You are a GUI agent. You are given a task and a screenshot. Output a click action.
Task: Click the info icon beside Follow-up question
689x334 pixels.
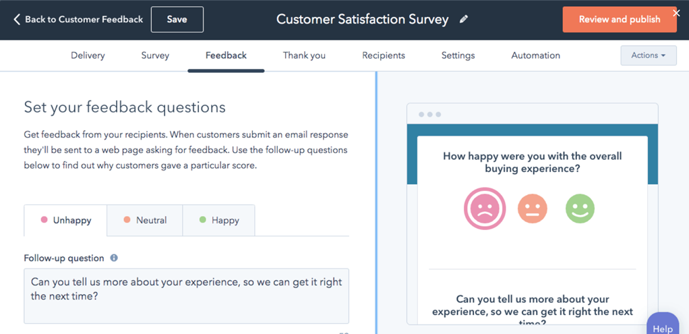[114, 258]
